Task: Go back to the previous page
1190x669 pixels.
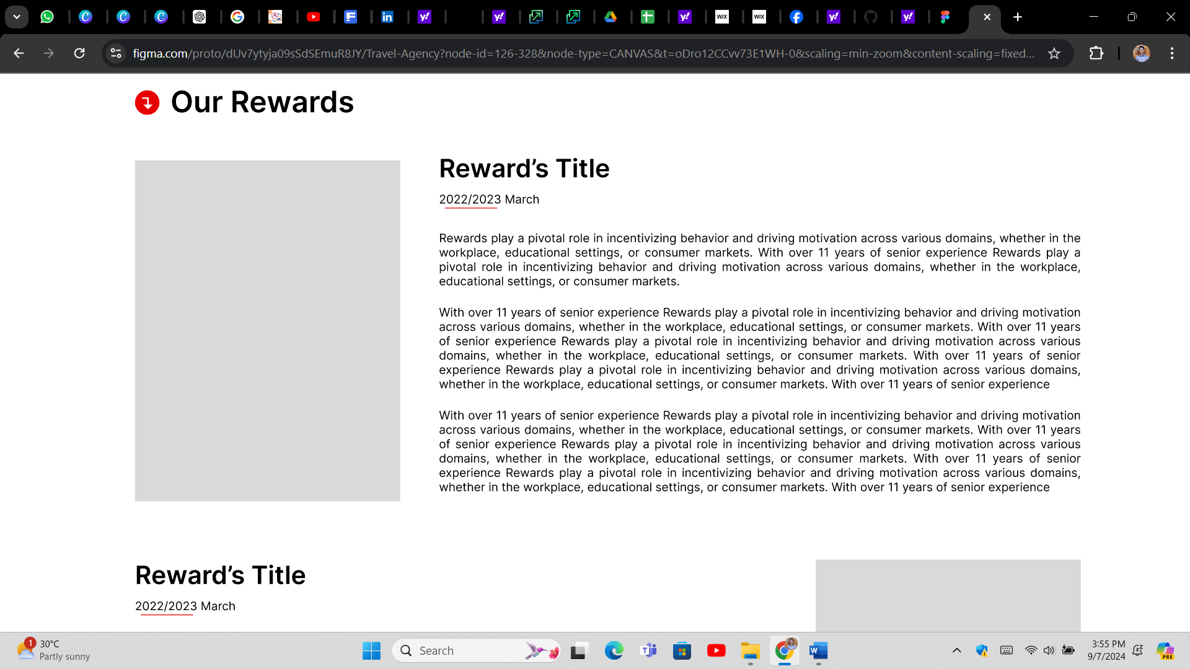Action: point(19,53)
